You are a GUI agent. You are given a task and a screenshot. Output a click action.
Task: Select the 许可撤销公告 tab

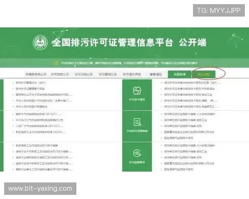(107, 74)
